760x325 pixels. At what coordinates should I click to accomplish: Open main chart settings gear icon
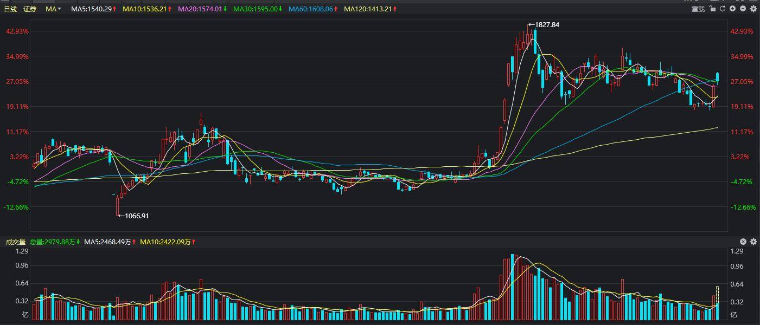[x=753, y=9]
